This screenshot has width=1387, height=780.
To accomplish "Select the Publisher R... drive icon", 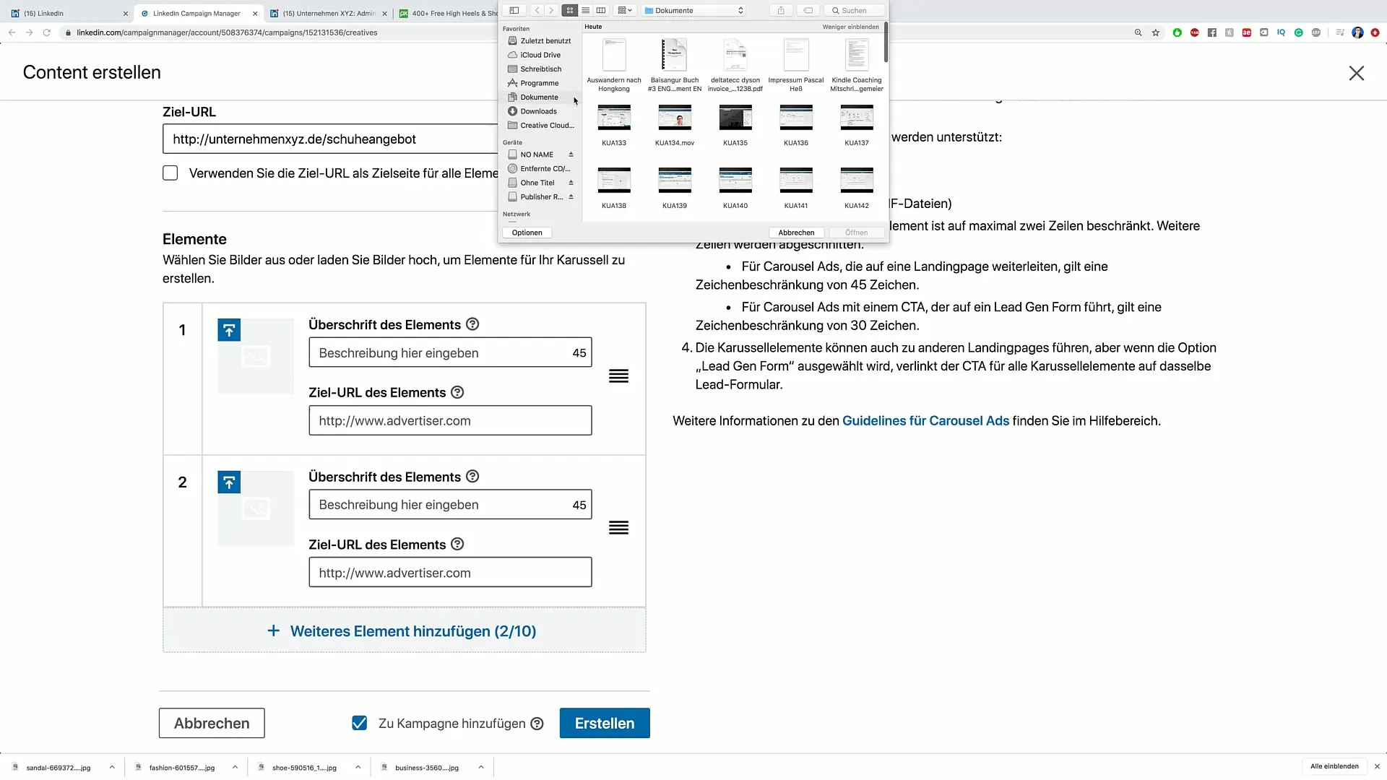I will click(512, 196).
